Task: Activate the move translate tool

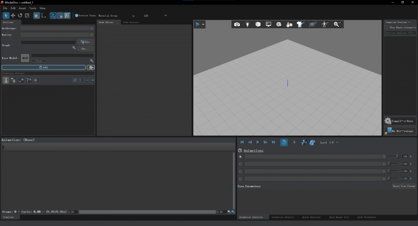Action: click(x=13, y=16)
